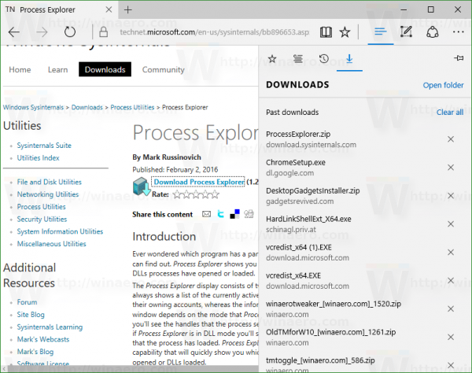Screen dimensions: 472x373
Task: Open the Home menu item
Action: point(20,69)
